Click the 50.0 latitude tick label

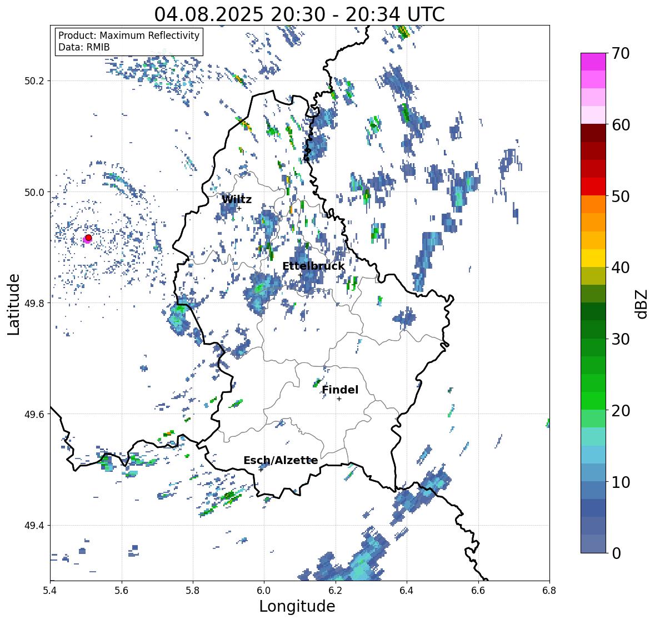(x=34, y=192)
